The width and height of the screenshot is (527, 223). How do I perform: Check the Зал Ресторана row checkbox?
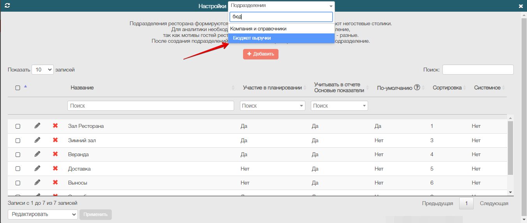coord(18,126)
